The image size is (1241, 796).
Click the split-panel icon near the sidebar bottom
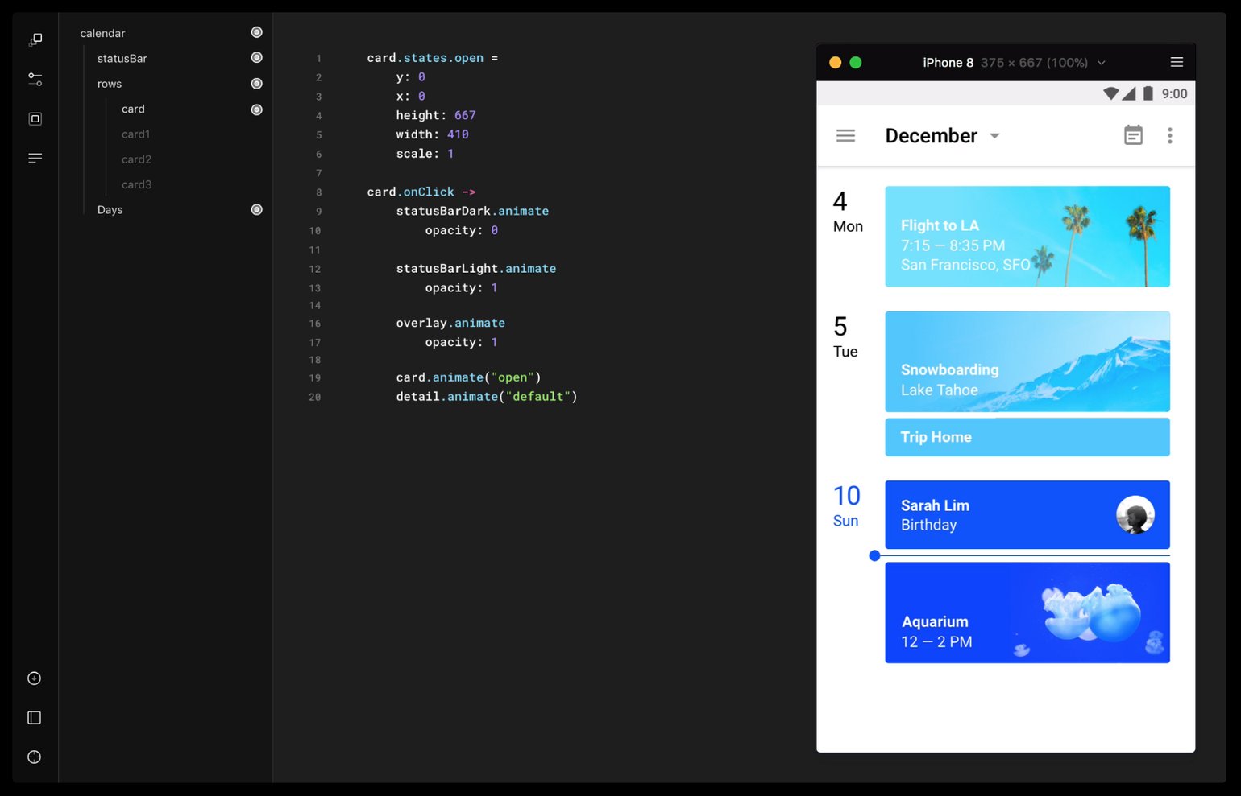pyautogui.click(x=33, y=717)
